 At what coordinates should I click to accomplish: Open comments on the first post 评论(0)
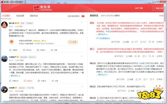[x=27, y=50]
